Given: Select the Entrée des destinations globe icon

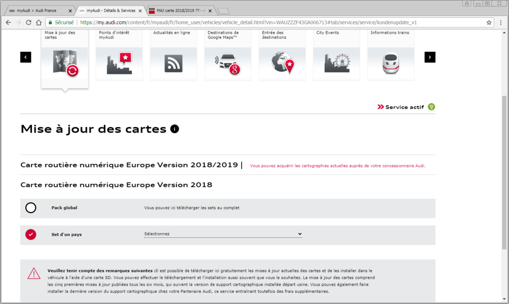Looking at the screenshot, I should tap(282, 64).
